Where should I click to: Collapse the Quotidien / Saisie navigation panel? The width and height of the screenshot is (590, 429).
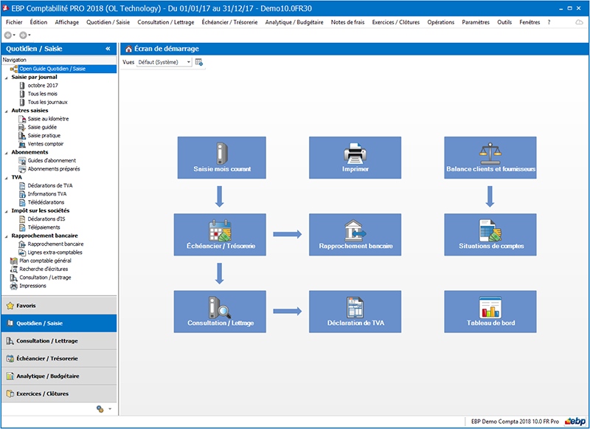pos(108,49)
